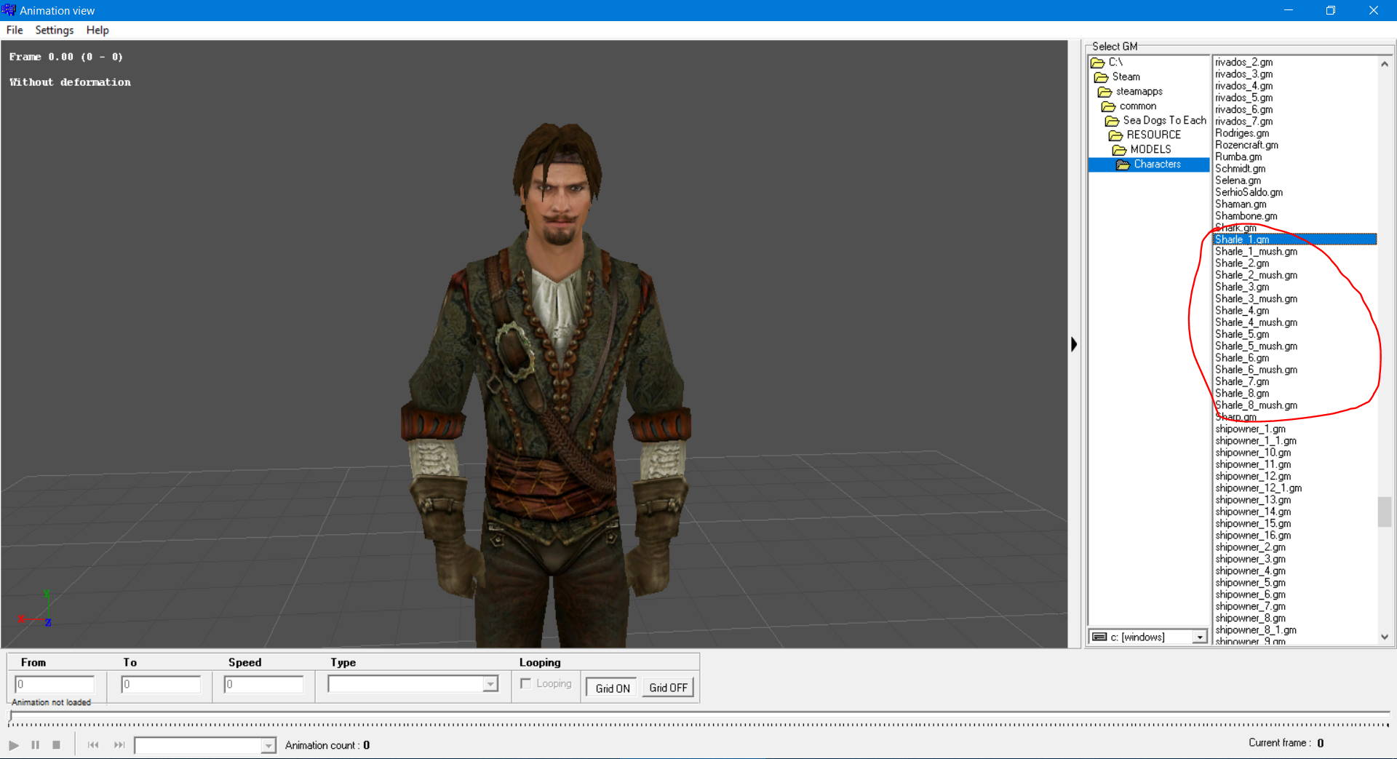The width and height of the screenshot is (1397, 759).
Task: Select shipowner_10.gm model file
Action: coord(1253,453)
